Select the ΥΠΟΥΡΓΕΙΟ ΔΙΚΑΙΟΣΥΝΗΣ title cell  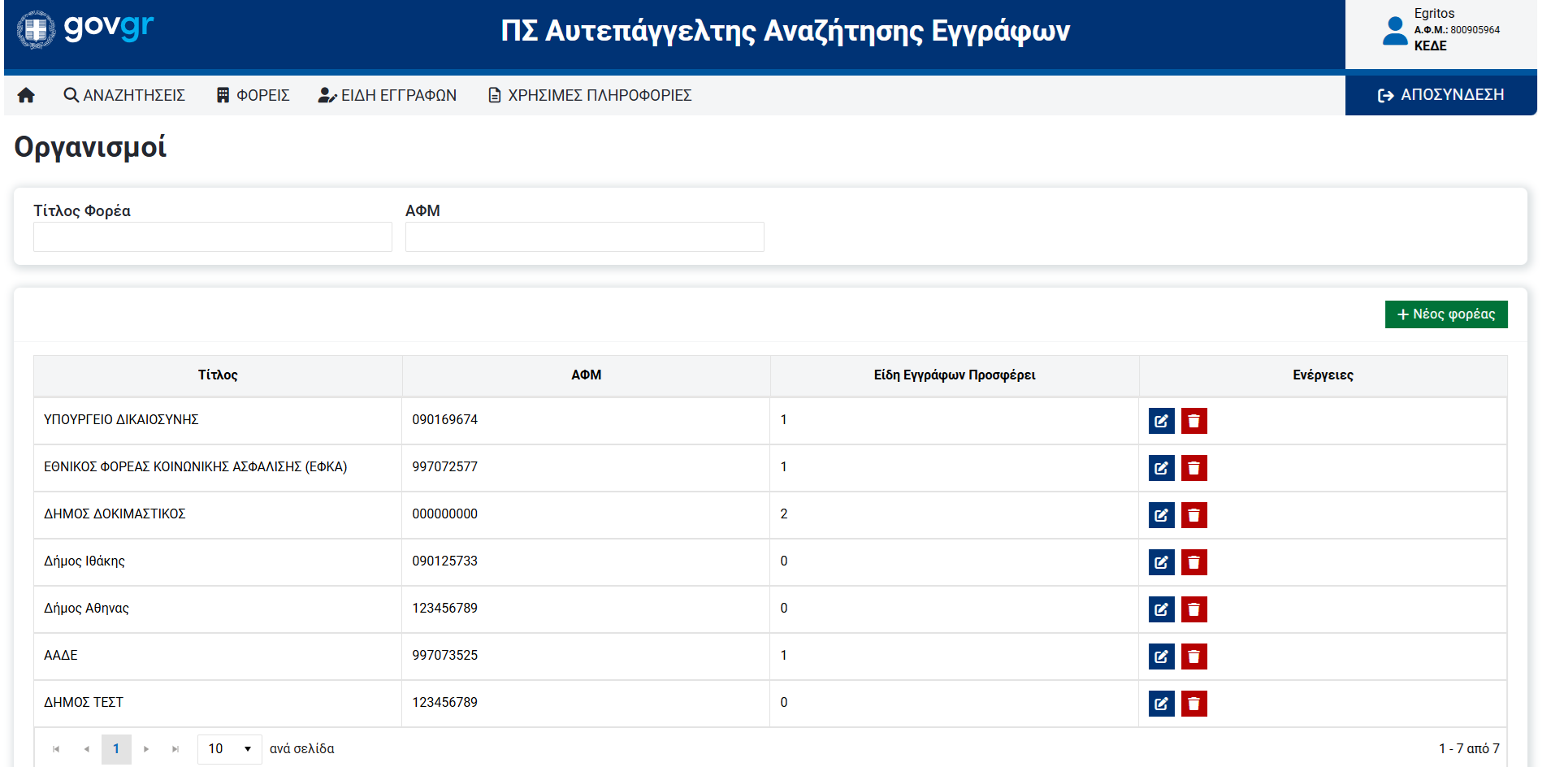(x=218, y=420)
